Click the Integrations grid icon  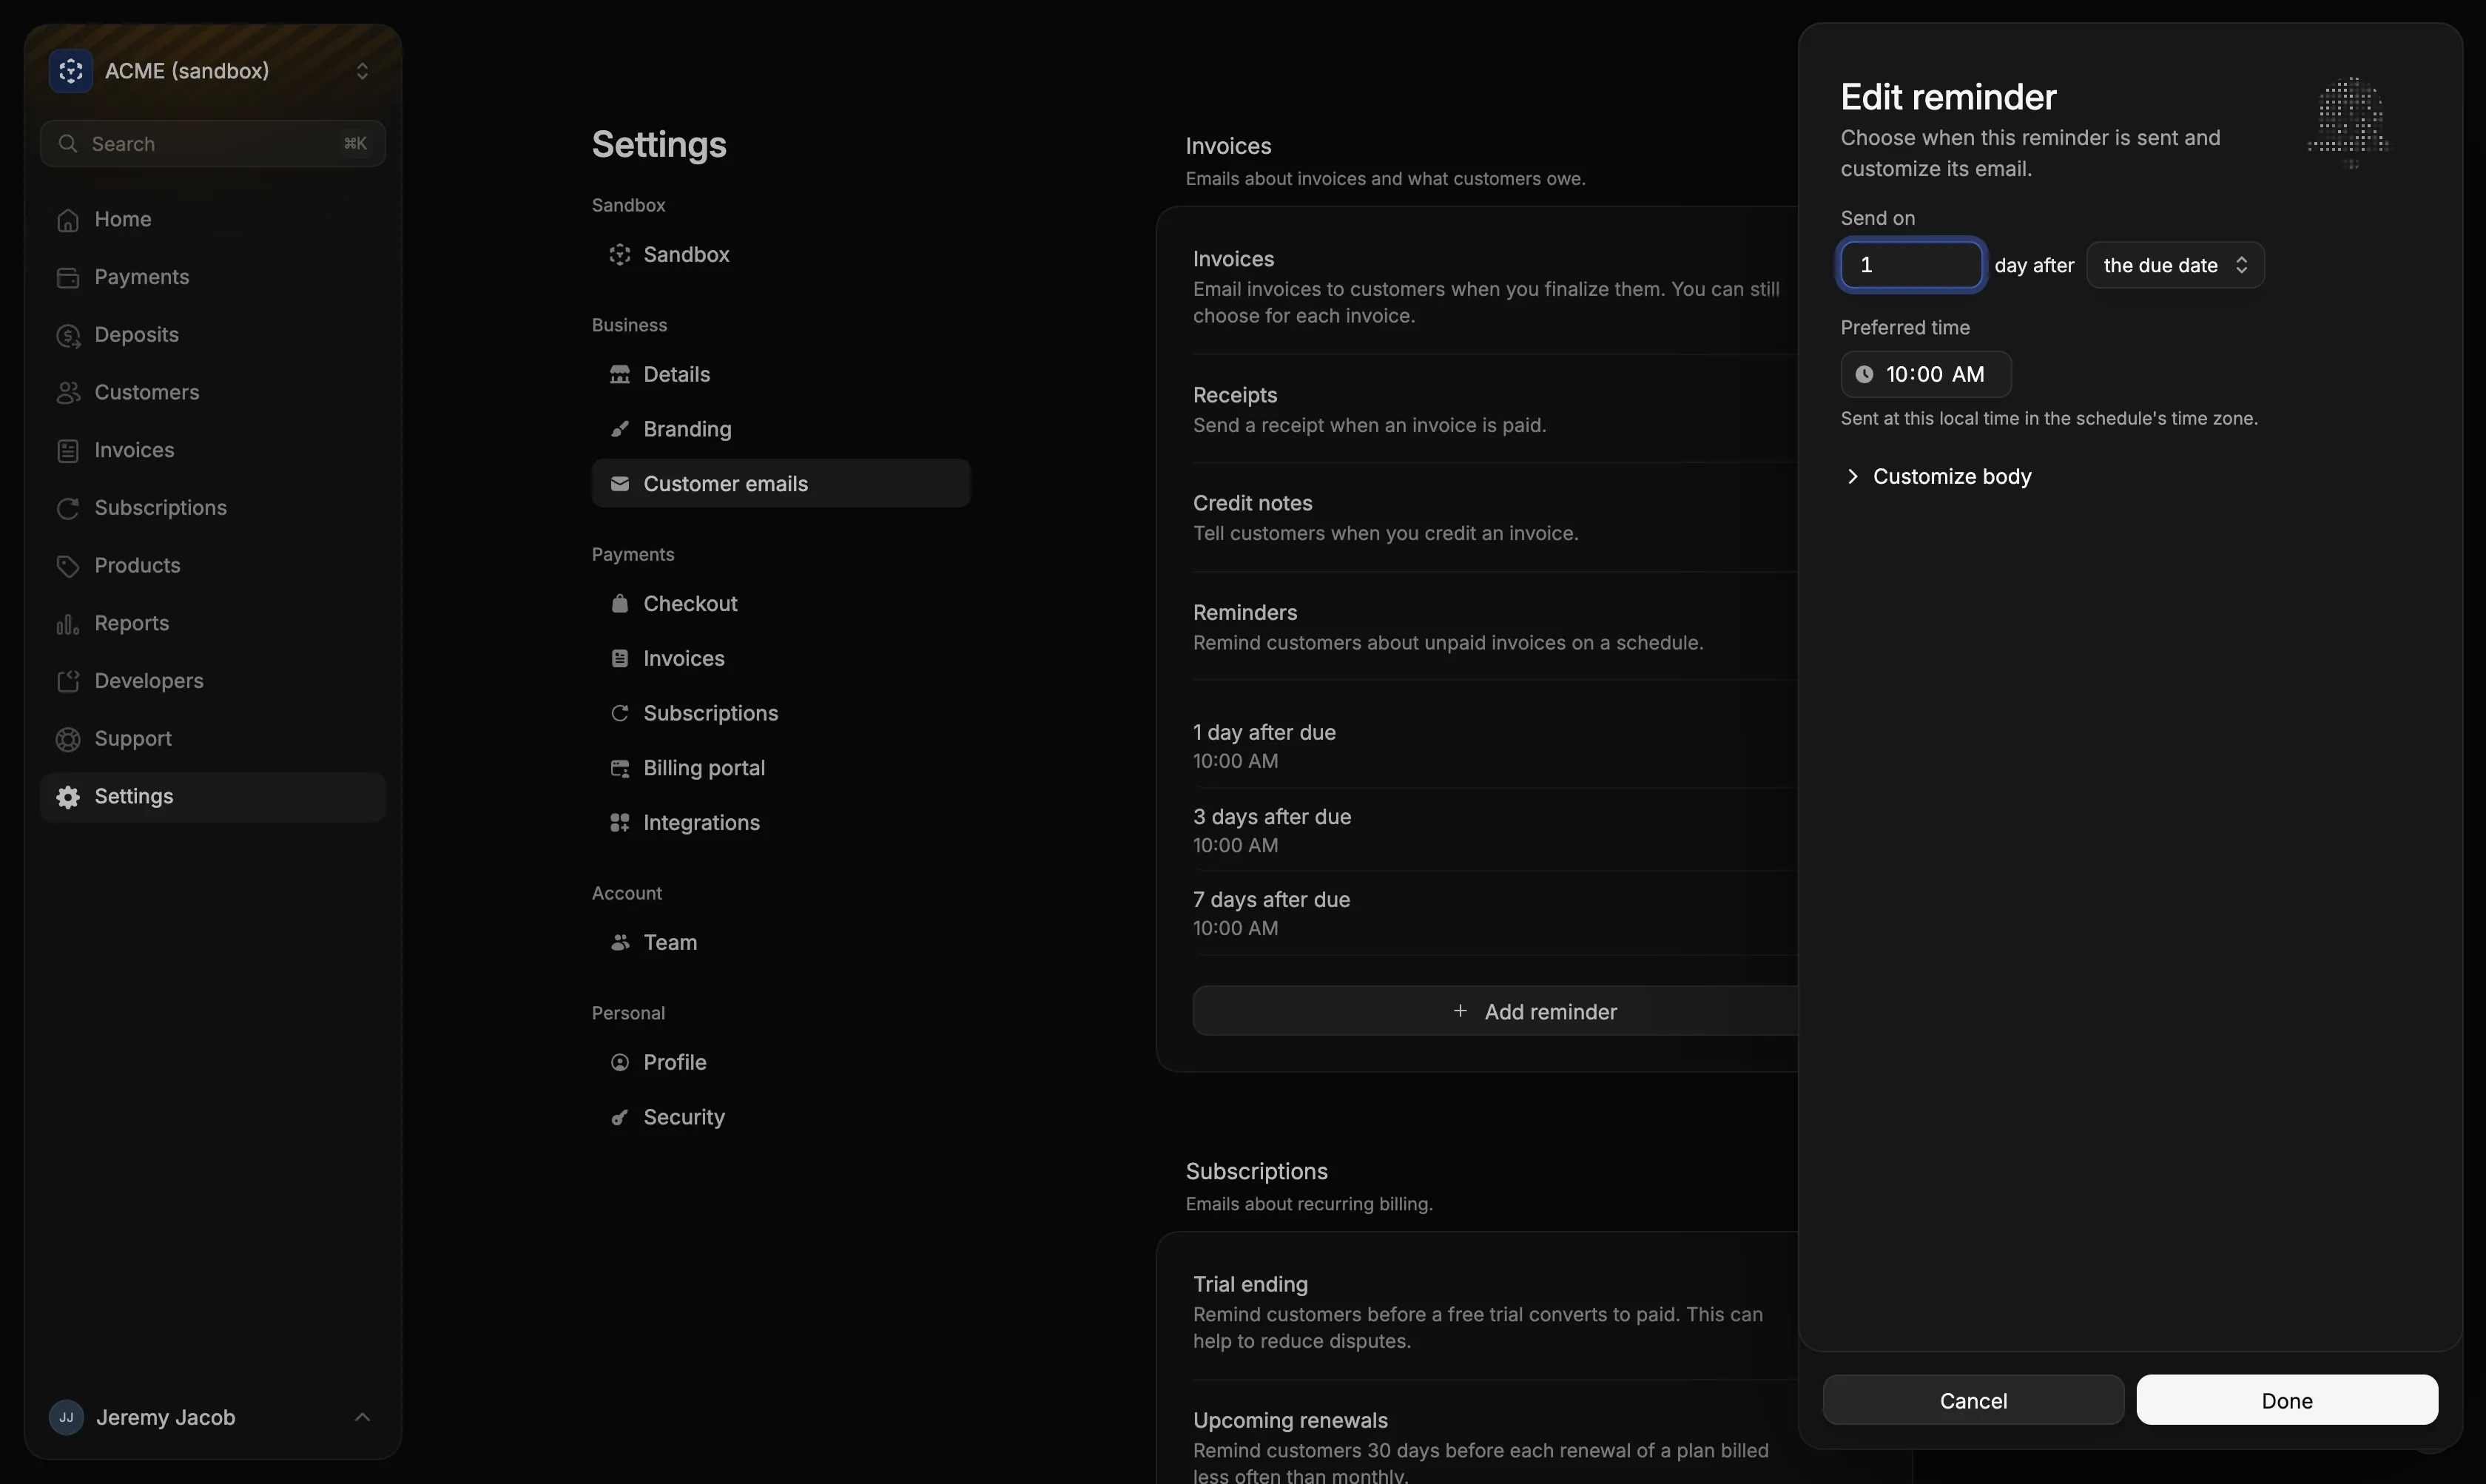click(x=619, y=823)
